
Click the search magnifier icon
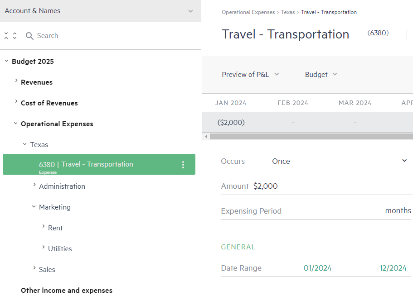[x=29, y=36]
